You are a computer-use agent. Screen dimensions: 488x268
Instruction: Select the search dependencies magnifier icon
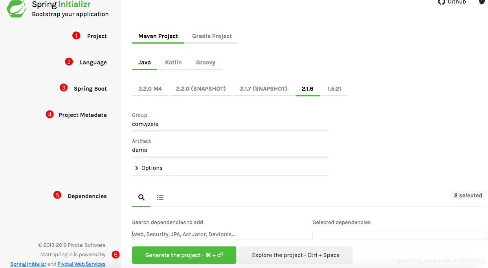pos(141,197)
